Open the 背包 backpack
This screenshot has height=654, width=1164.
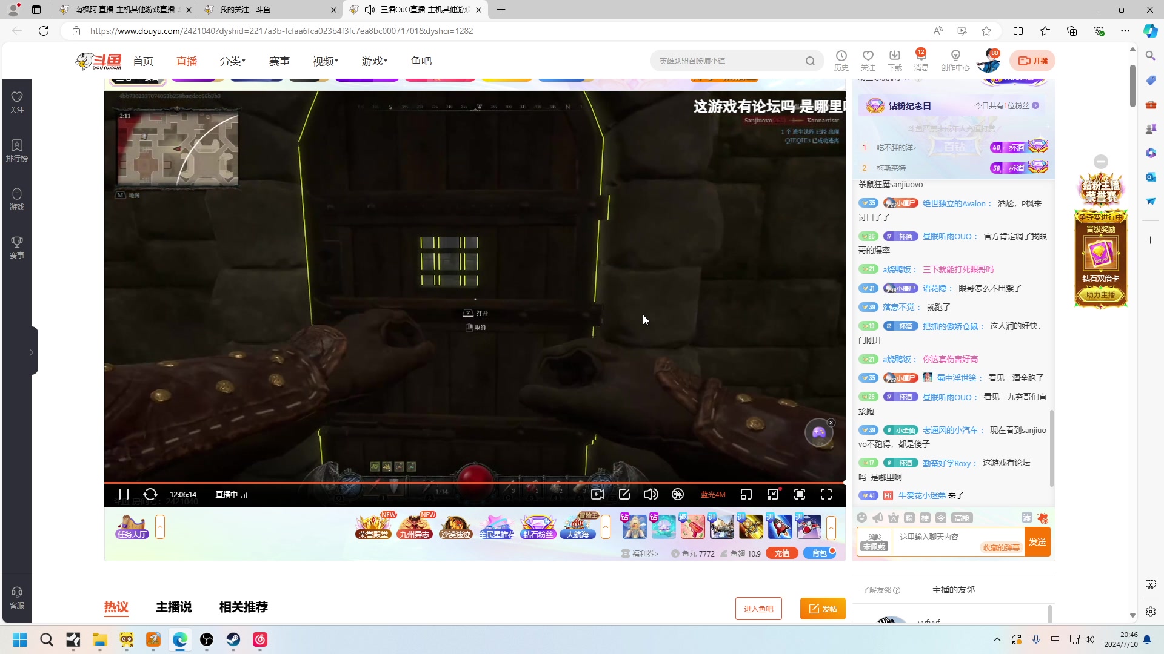(x=820, y=553)
